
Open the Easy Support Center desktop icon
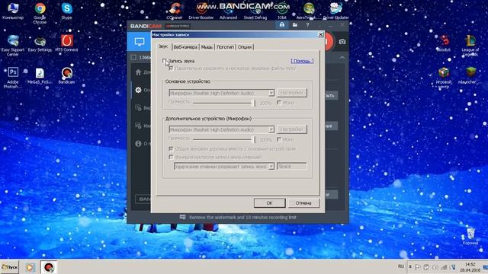(x=13, y=46)
